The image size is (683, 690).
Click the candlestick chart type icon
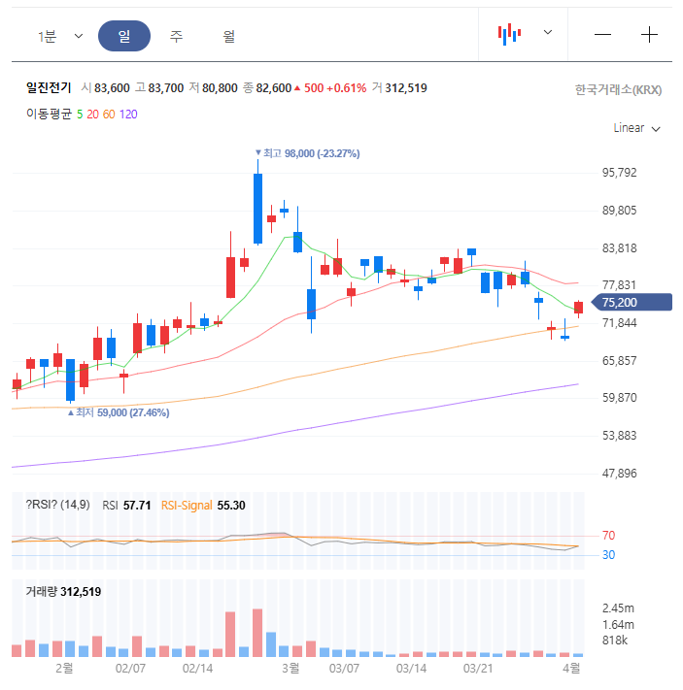pos(509,34)
